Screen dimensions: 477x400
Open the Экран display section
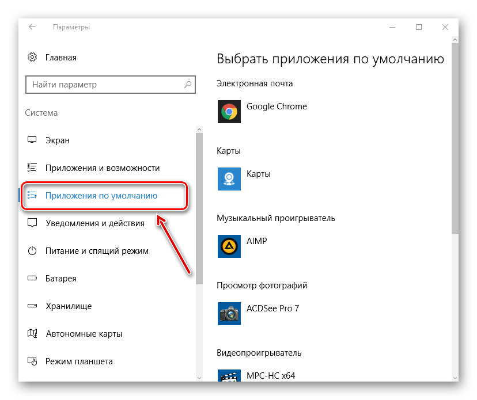[58, 140]
